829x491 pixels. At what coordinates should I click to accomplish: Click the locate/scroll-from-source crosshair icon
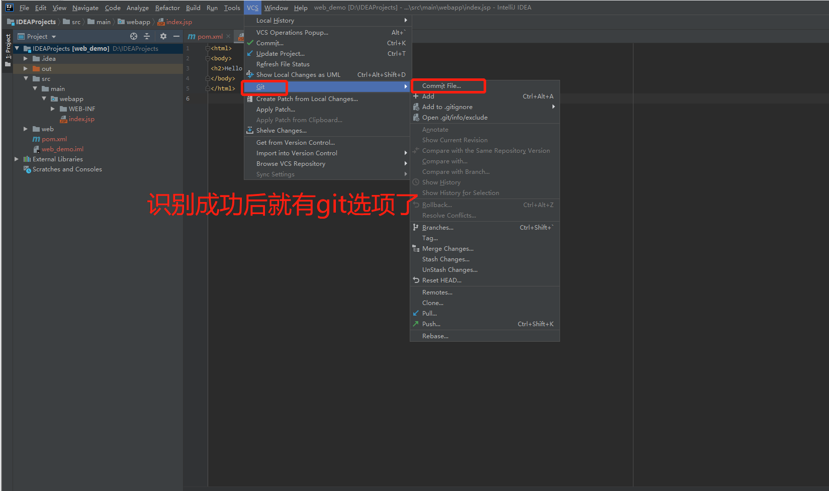tap(134, 36)
